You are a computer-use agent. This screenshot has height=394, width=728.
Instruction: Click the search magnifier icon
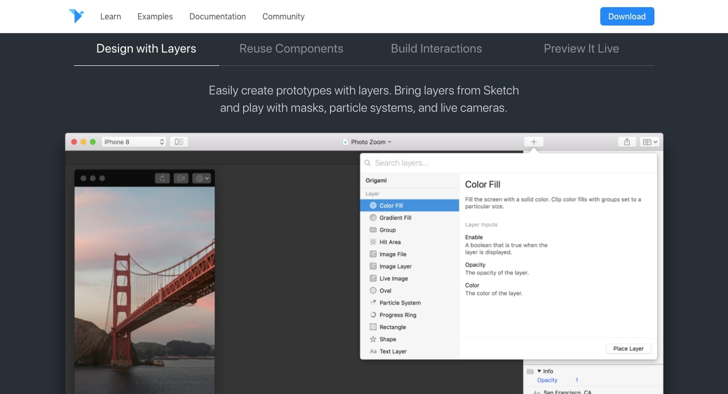point(367,163)
